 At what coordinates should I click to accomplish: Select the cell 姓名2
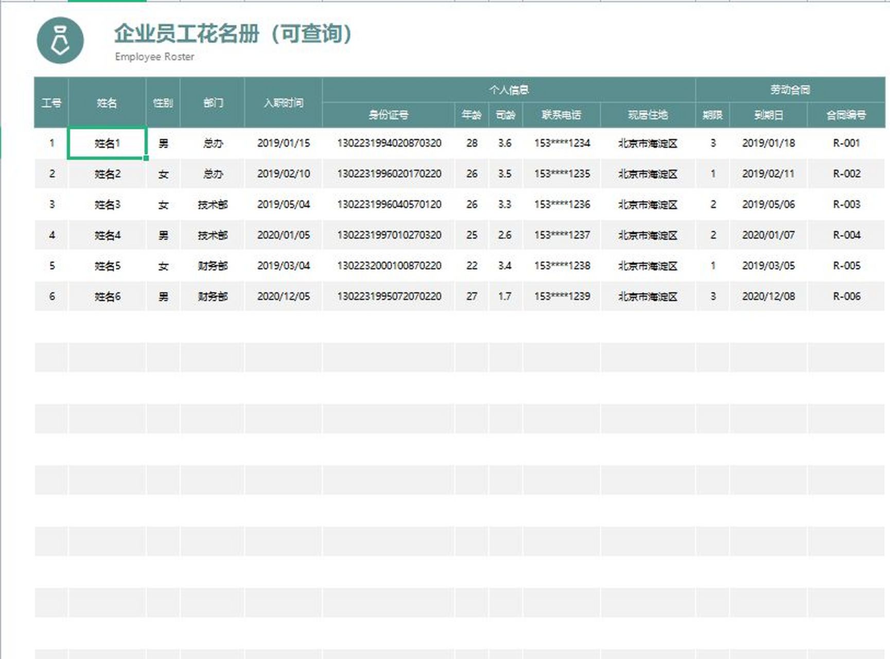pyautogui.click(x=107, y=174)
